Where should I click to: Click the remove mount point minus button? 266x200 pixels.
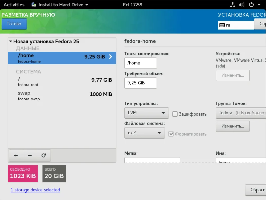[30, 155]
